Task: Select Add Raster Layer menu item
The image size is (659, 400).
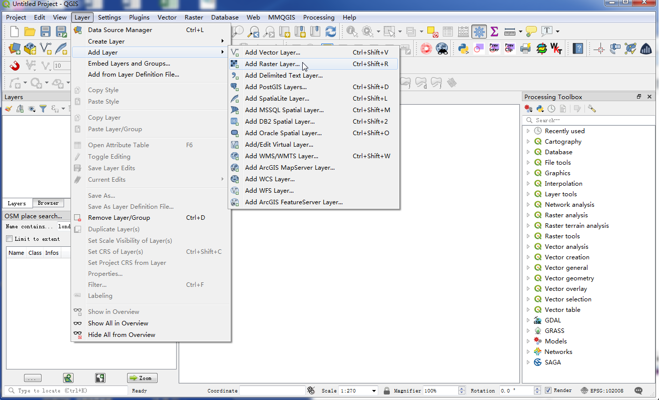Action: (x=313, y=64)
